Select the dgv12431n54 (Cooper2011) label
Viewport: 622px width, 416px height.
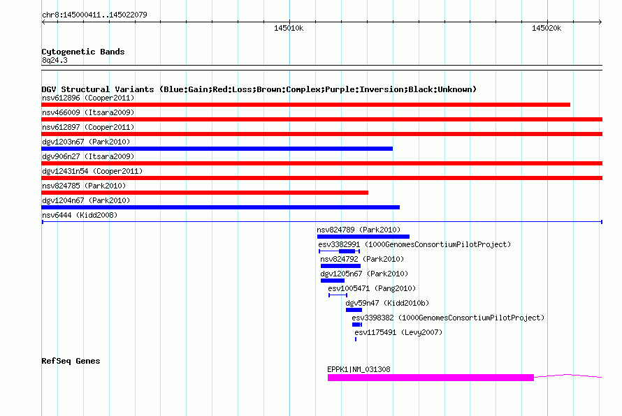tap(92, 171)
